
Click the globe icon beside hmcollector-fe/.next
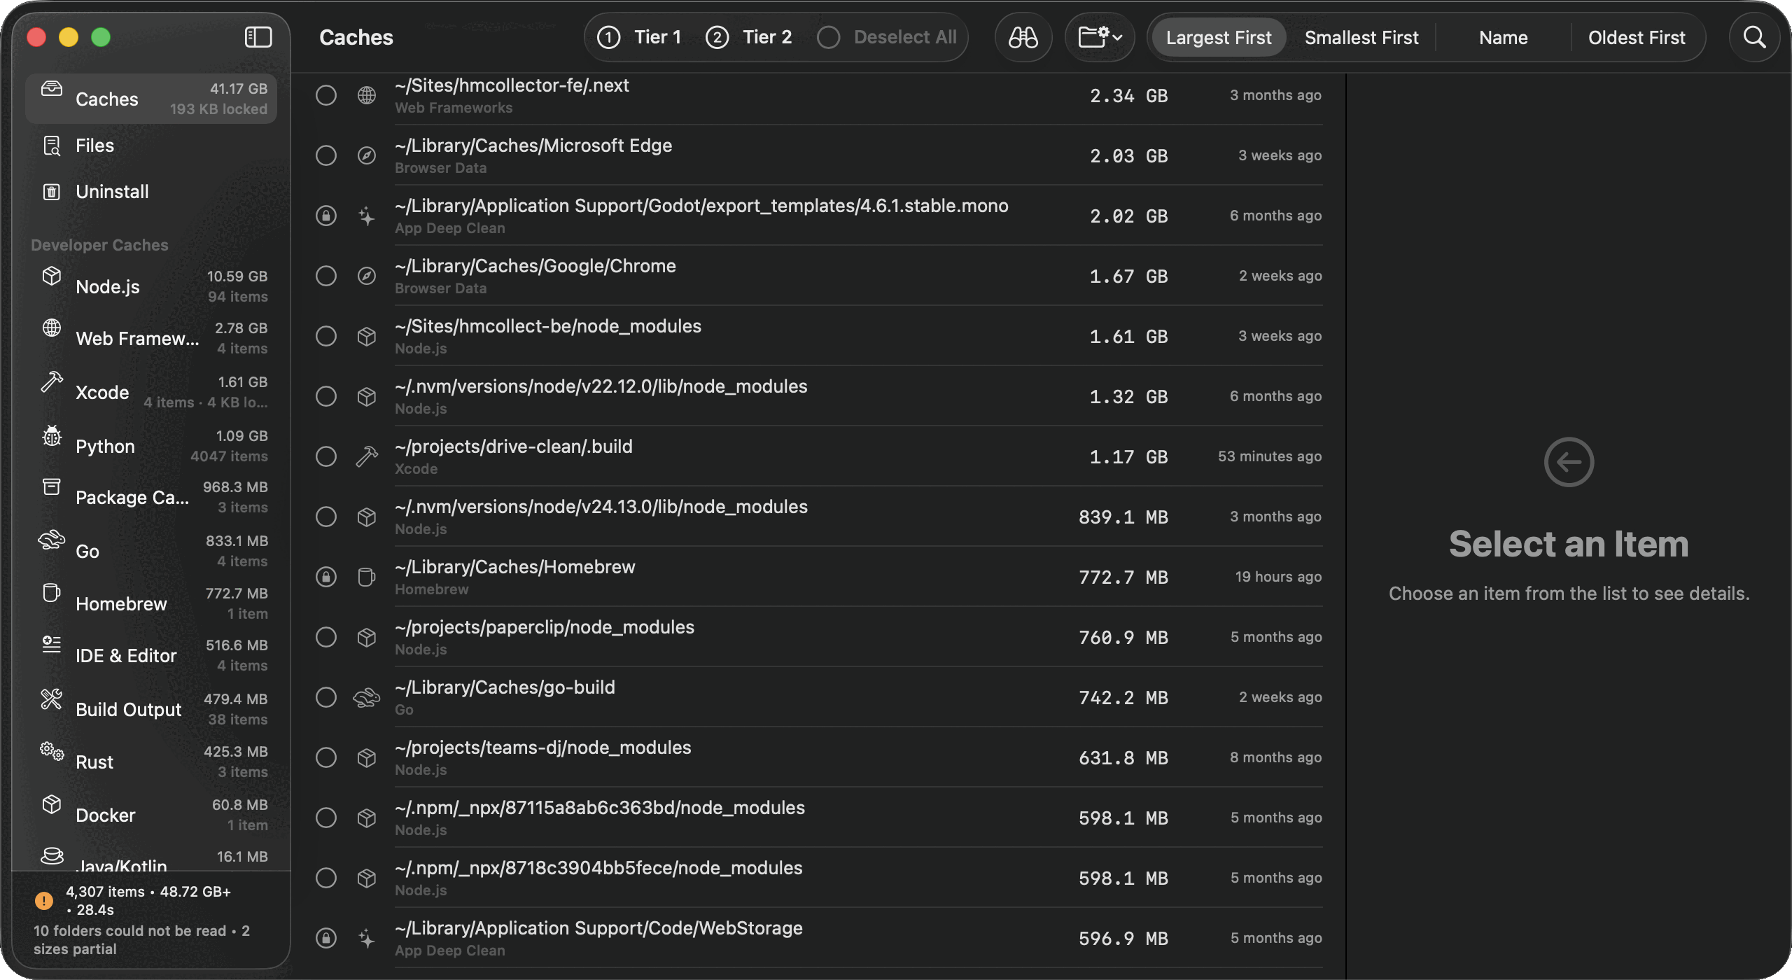tap(367, 95)
